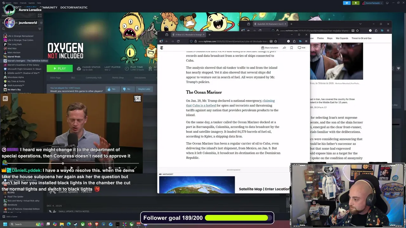The height and width of the screenshot is (228, 406).
Task: Open the front Firefox window's hamburger menu
Action: pyautogui.click(x=306, y=41)
